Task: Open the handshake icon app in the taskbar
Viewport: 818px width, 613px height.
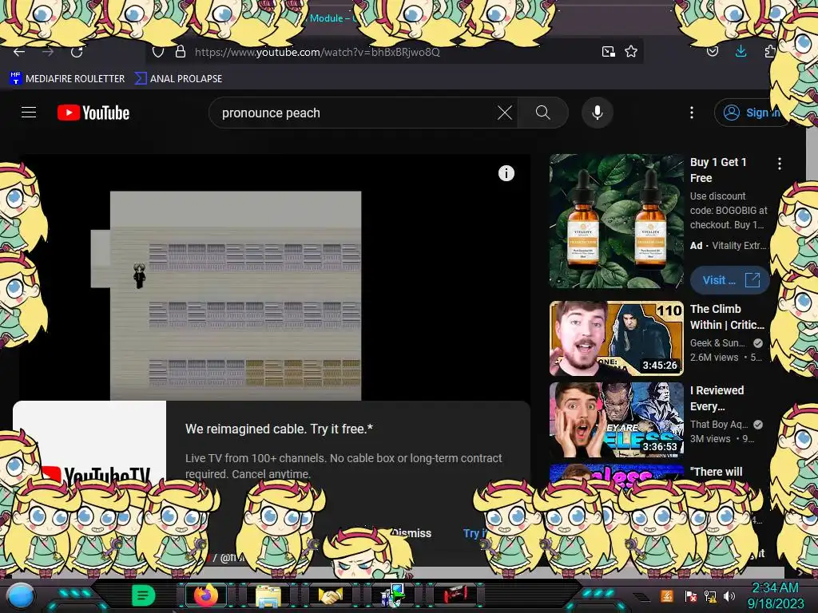Action: (331, 595)
